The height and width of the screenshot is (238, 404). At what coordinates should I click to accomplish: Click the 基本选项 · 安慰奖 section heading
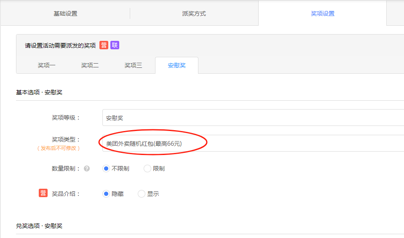(x=39, y=92)
